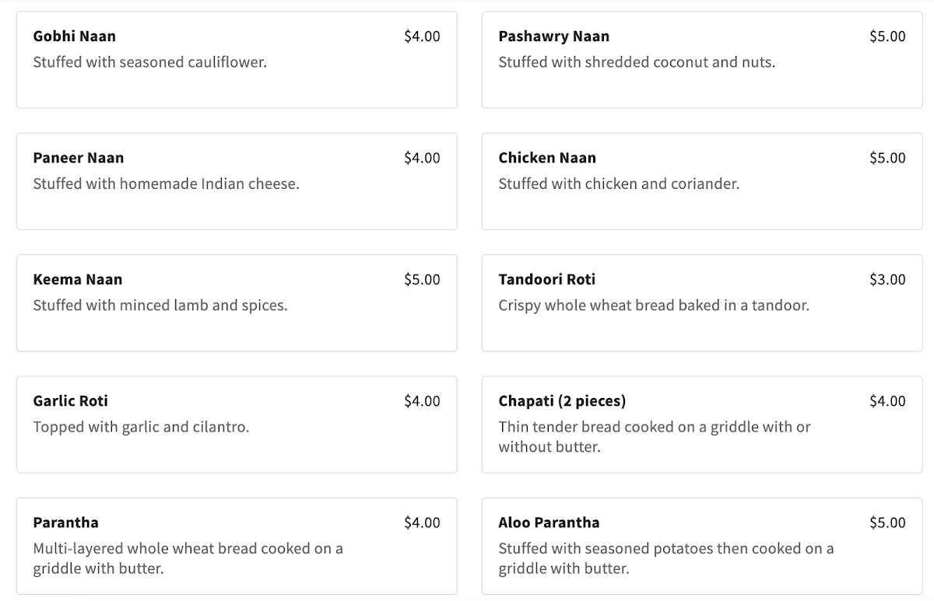
Task: Open the Keema Naan item title
Action: [x=77, y=280]
